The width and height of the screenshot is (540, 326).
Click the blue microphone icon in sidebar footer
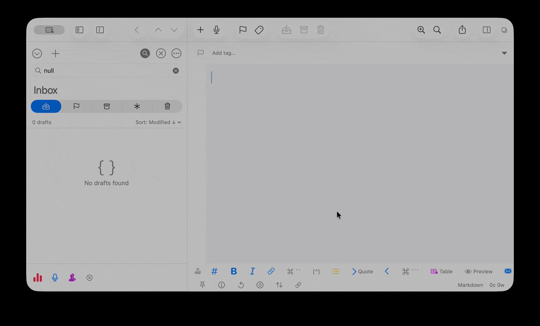[x=55, y=277]
